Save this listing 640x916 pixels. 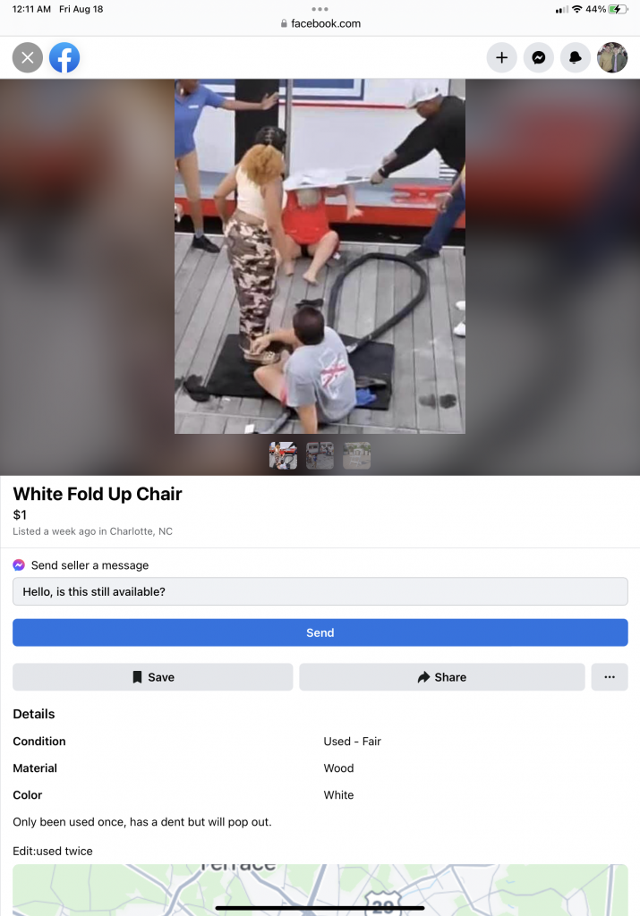[152, 677]
